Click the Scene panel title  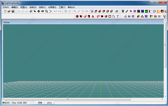tap(6, 22)
